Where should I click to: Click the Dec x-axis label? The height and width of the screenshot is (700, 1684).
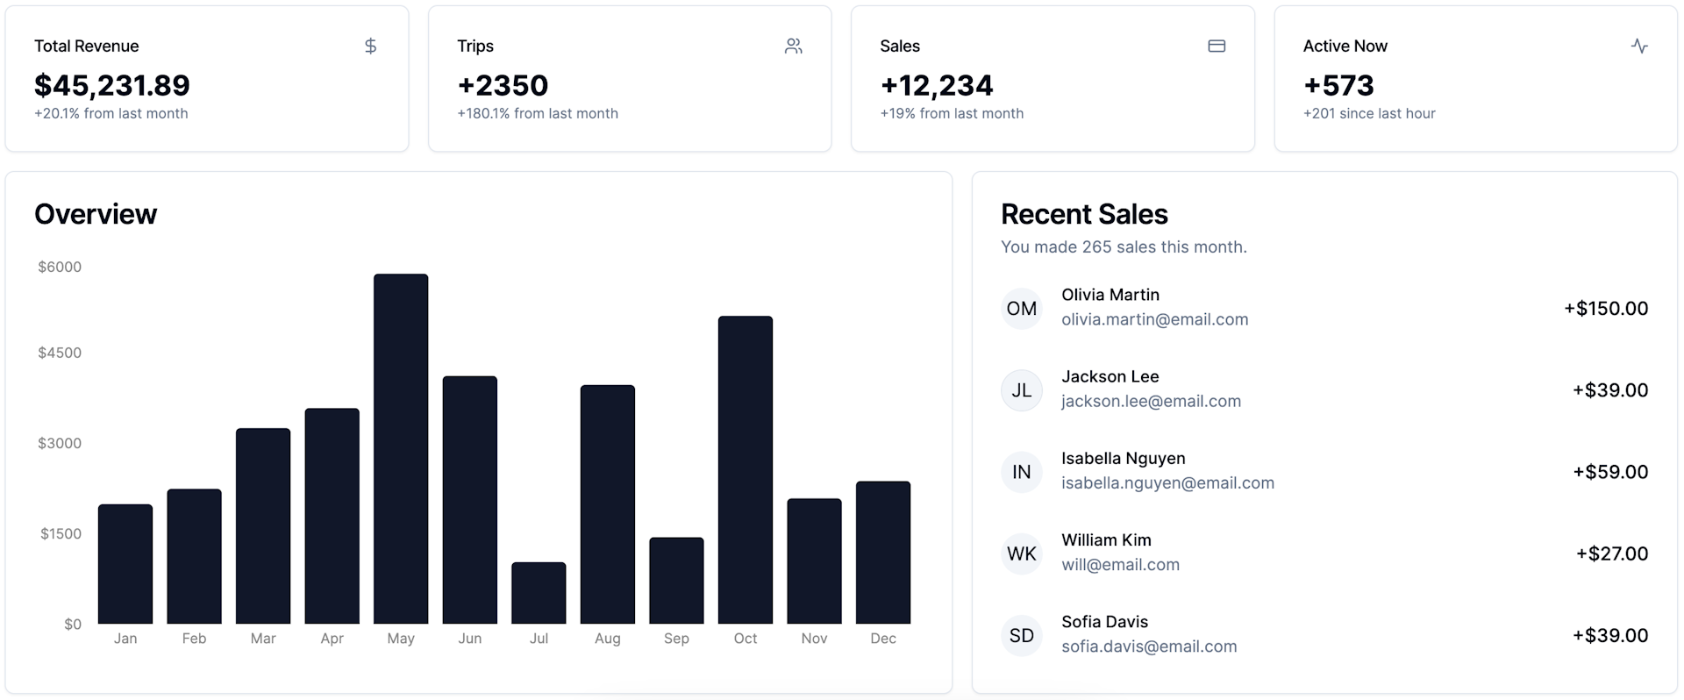(x=883, y=639)
